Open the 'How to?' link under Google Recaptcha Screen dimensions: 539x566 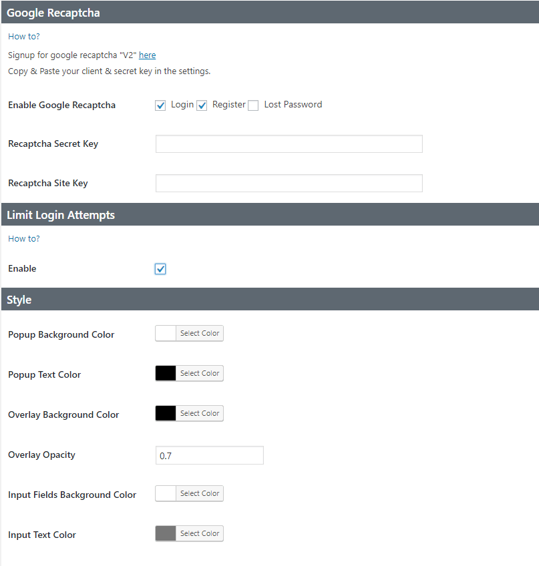pos(23,36)
